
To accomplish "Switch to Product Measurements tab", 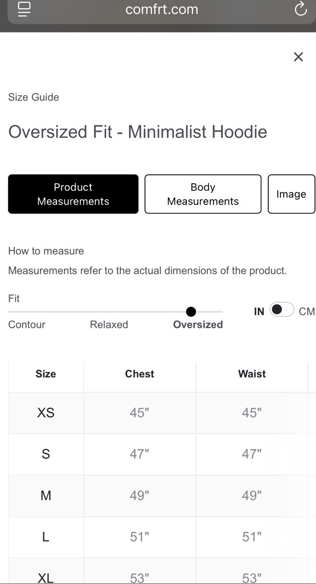I will [x=73, y=194].
